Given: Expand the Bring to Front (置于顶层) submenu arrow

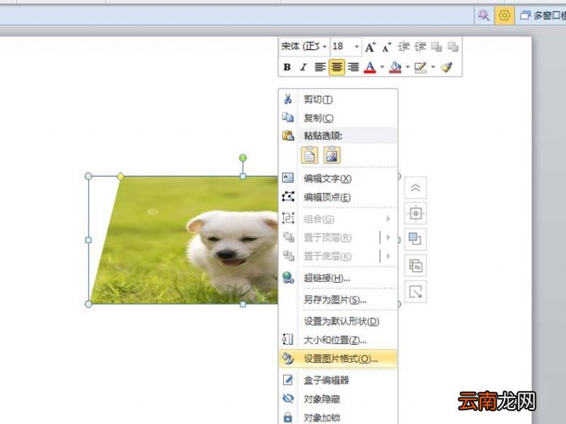Looking at the screenshot, I should pos(388,237).
